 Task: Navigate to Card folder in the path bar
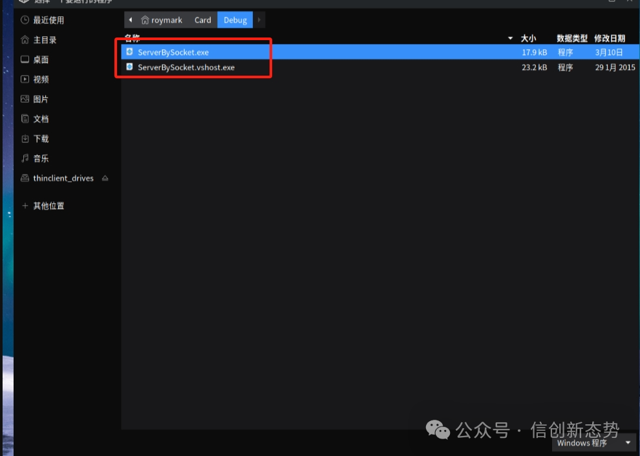pyautogui.click(x=203, y=20)
